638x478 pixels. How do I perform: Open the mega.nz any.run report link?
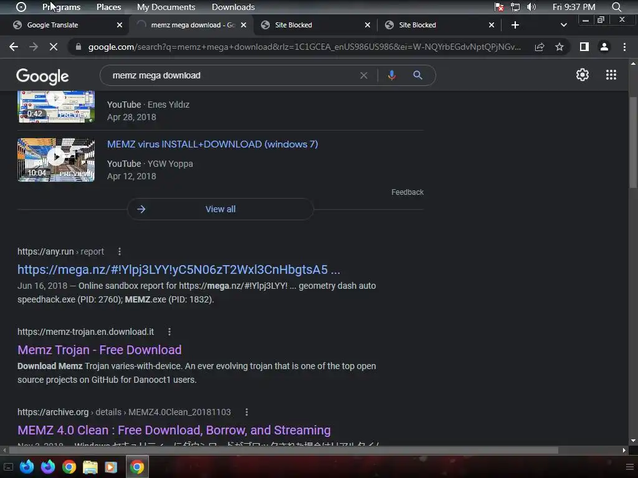[179, 269]
